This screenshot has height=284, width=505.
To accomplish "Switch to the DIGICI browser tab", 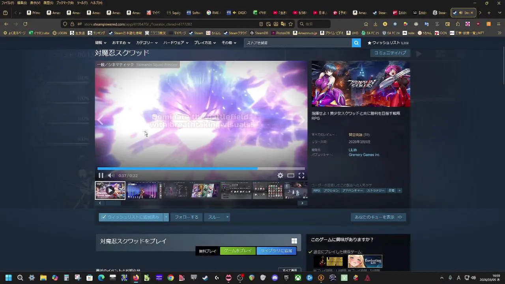I will (x=237, y=13).
